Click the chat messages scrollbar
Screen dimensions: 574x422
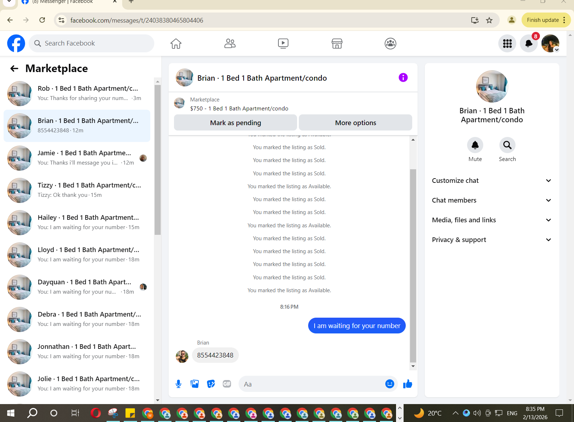[413, 266]
